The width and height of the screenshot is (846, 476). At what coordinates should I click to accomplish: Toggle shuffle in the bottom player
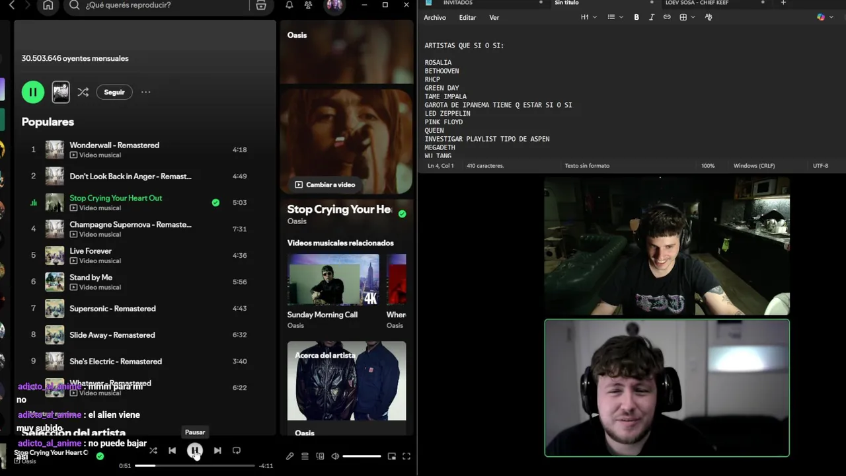[x=153, y=450]
